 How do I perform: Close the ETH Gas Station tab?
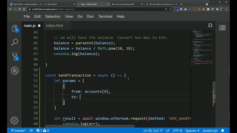[x=176, y=4]
